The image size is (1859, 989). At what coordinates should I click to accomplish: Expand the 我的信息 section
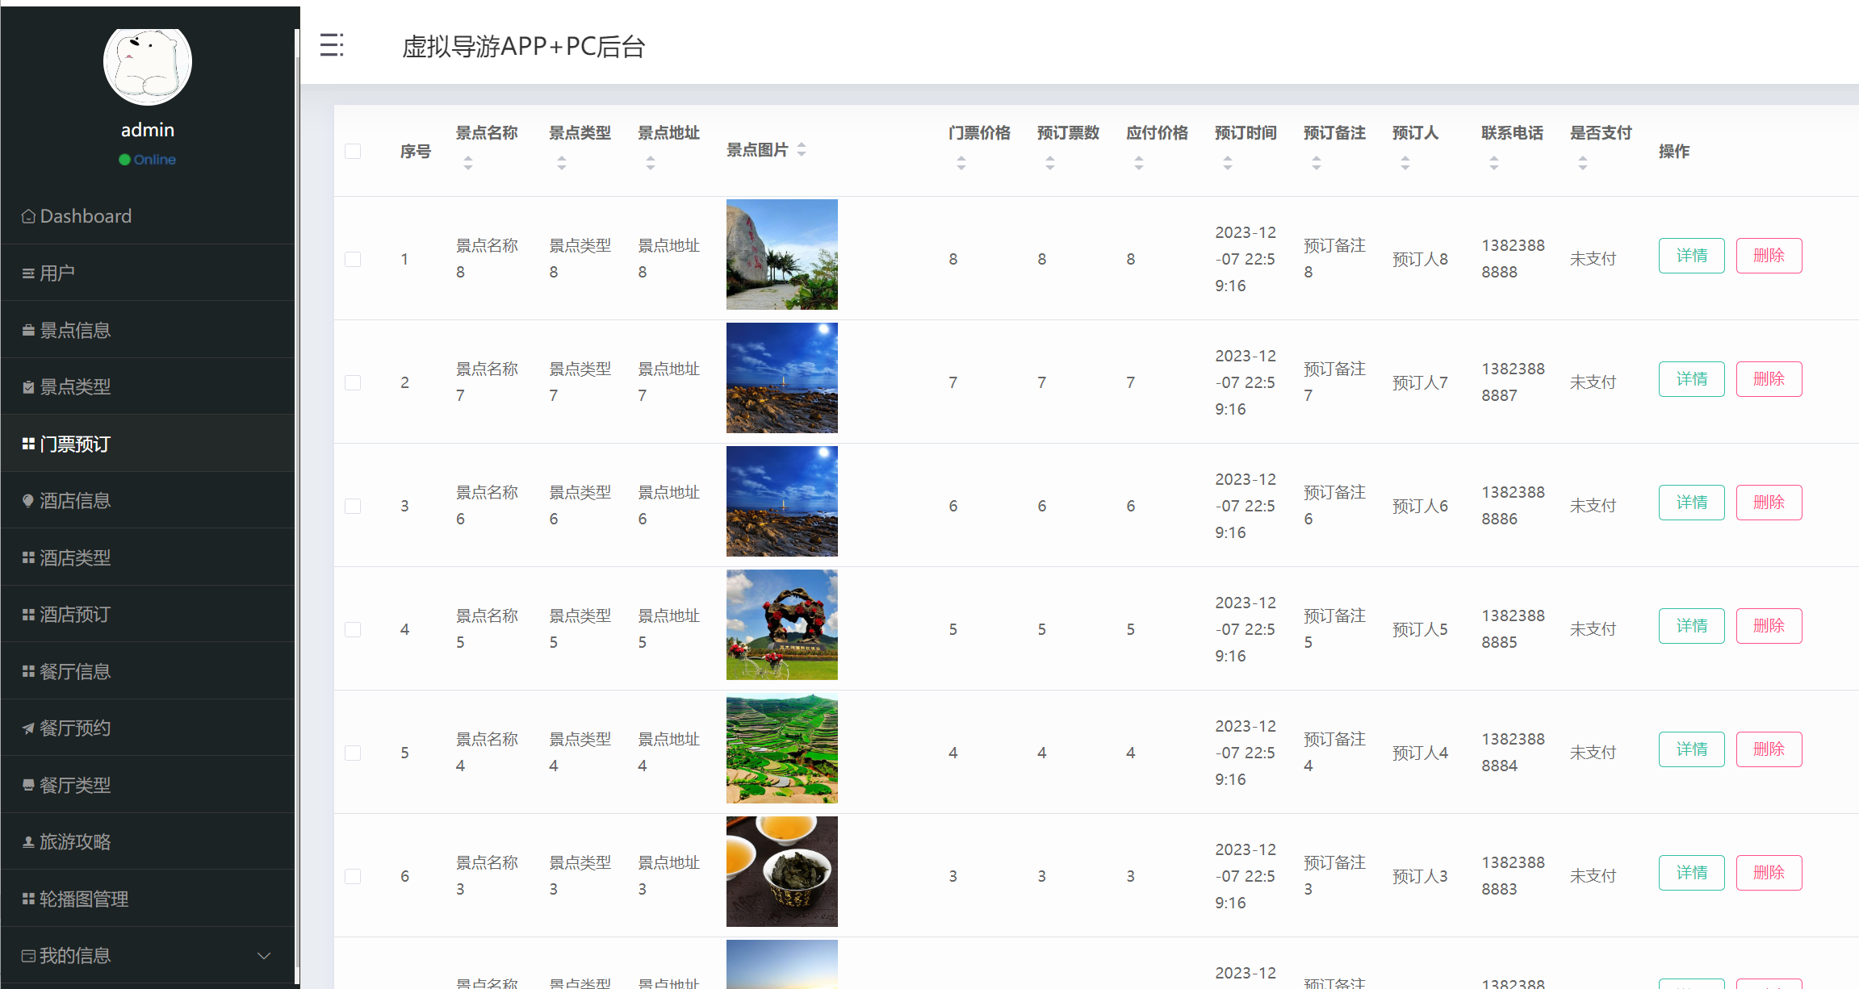click(263, 955)
